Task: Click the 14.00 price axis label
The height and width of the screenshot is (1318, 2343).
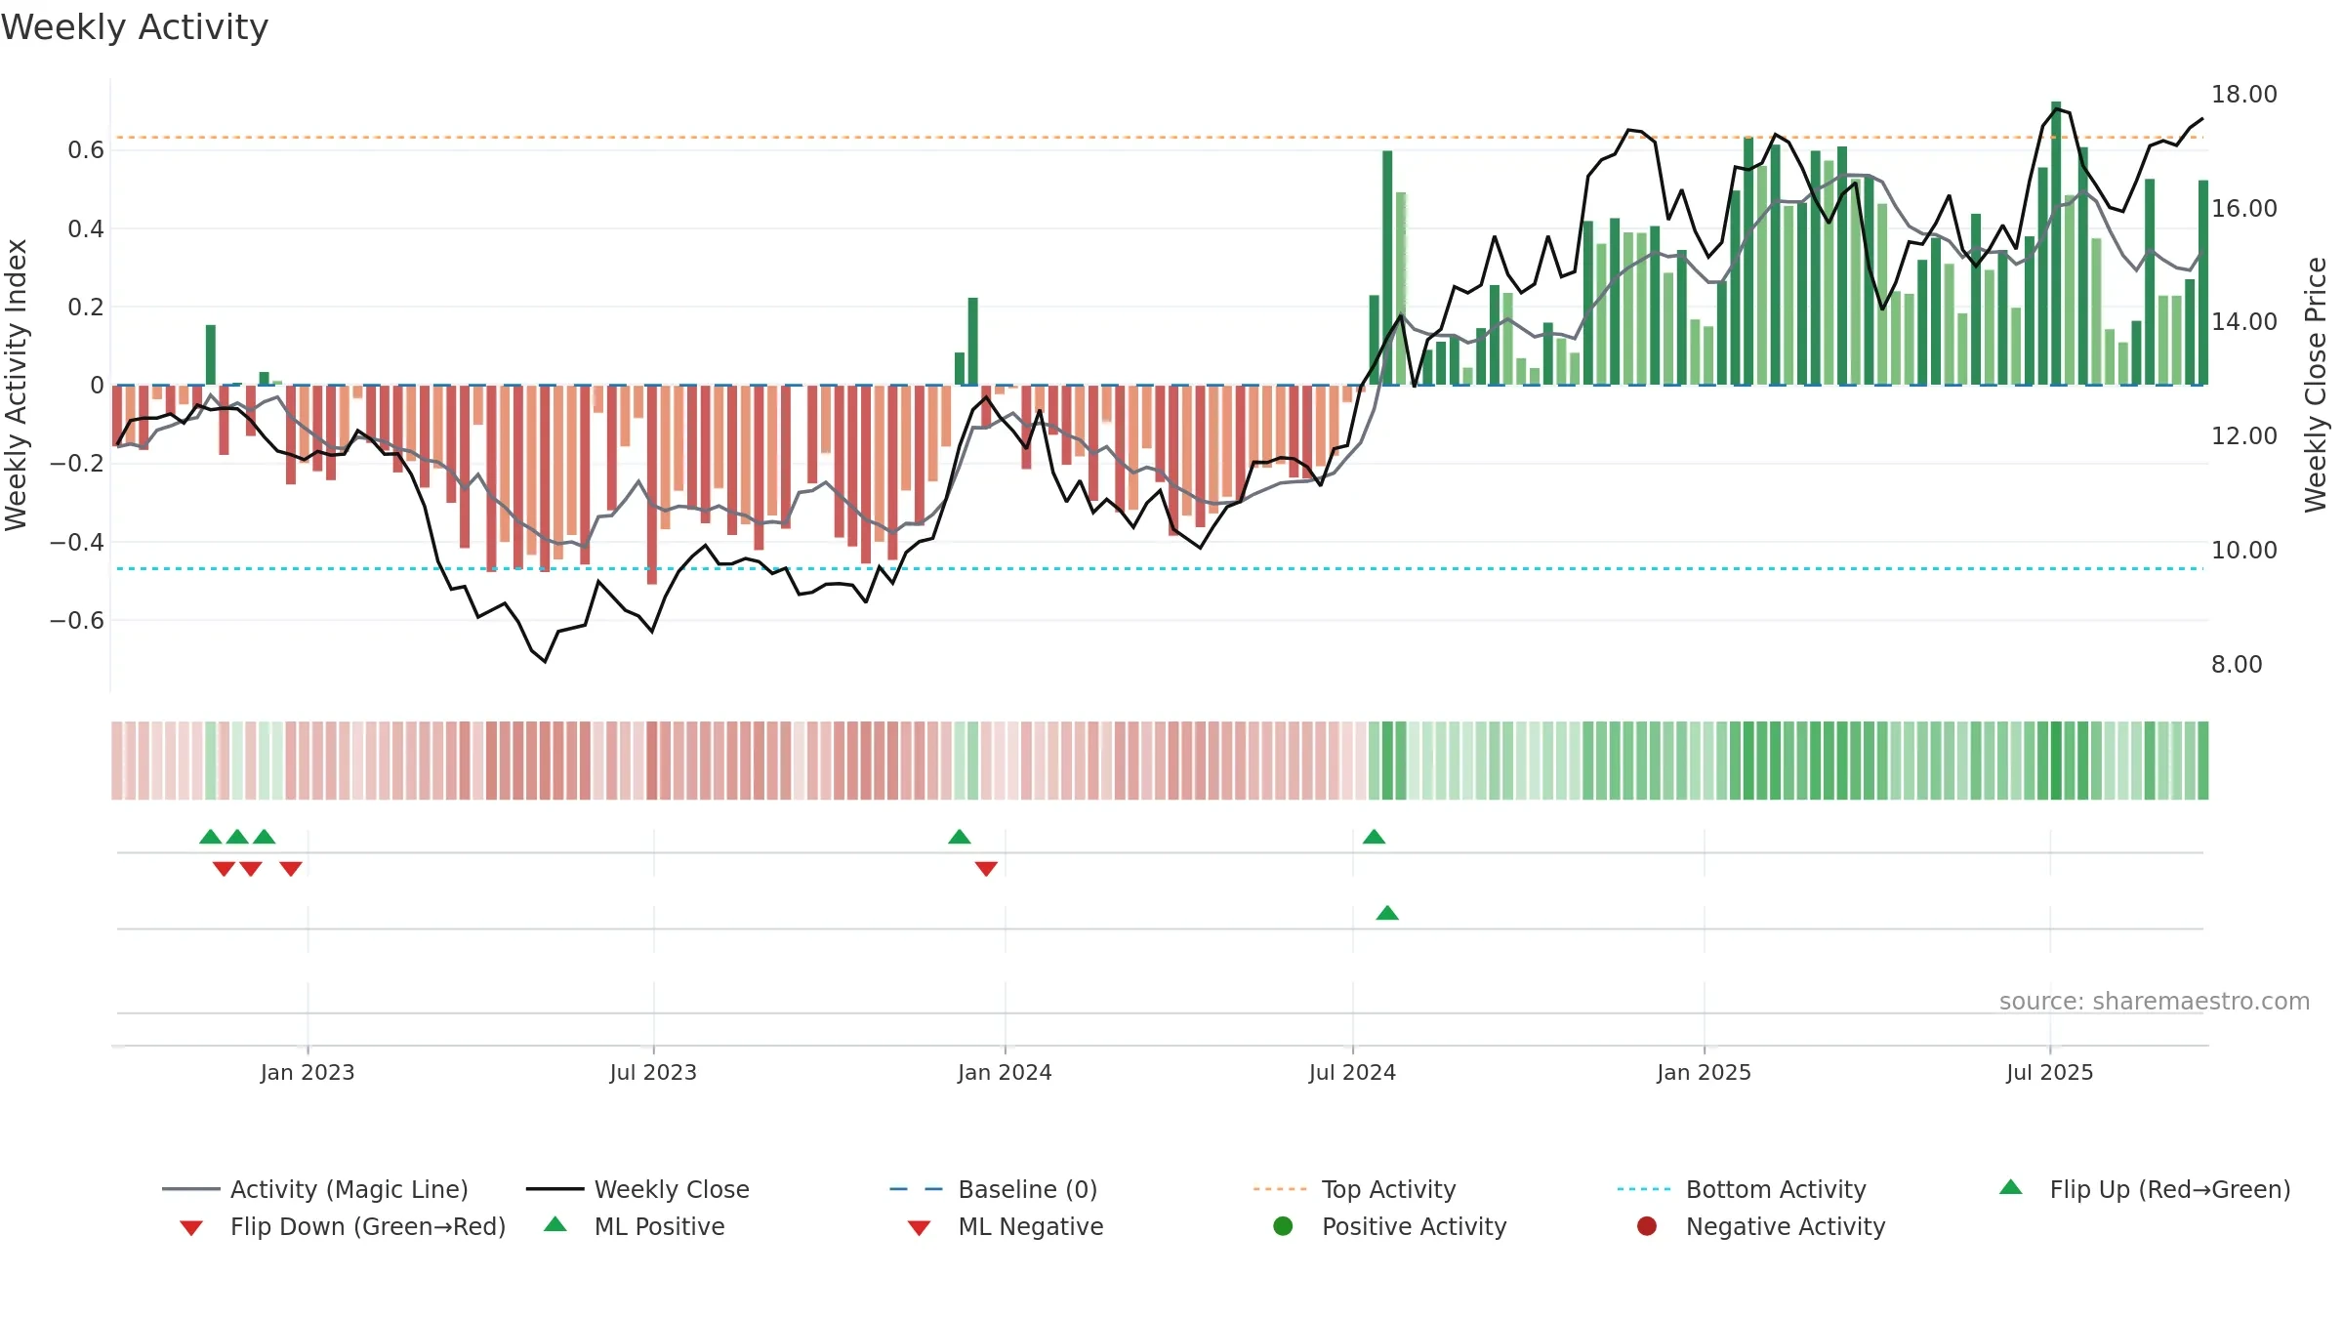Action: click(x=2243, y=322)
